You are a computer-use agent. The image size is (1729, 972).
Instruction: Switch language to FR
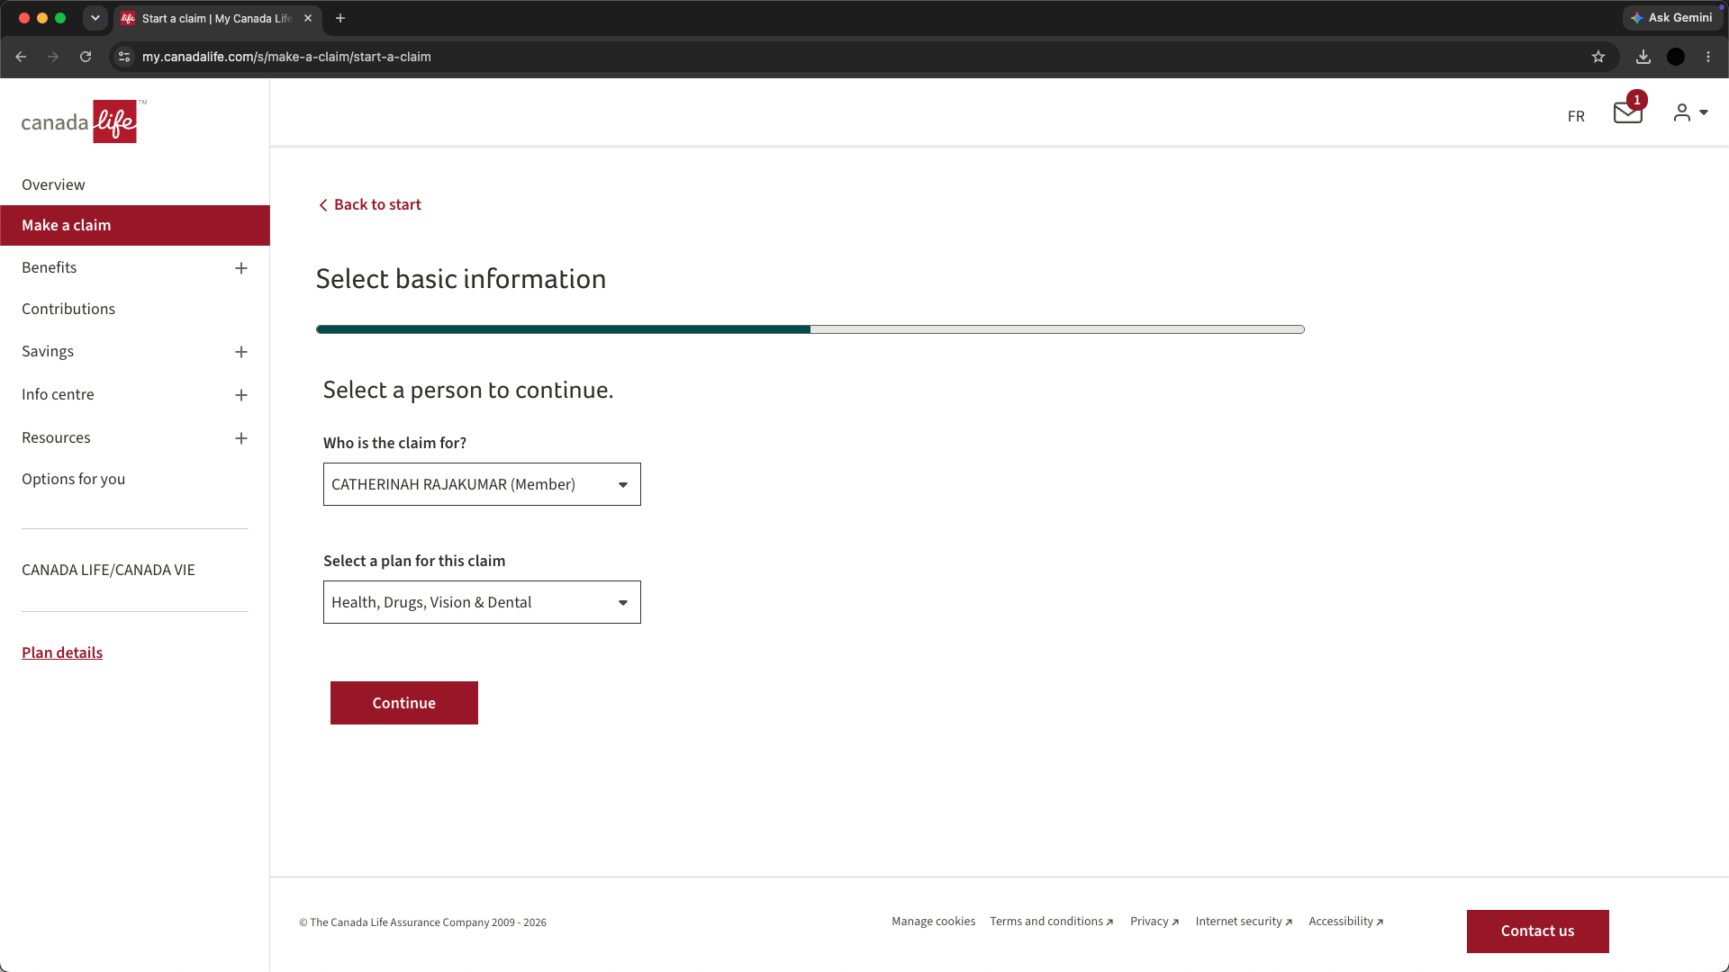pos(1576,116)
